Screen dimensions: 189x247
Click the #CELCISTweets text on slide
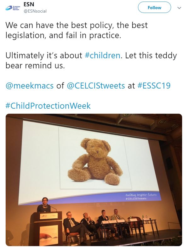click(x=136, y=198)
